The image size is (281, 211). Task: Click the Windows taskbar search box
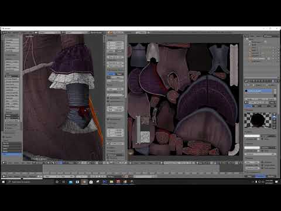28,182
